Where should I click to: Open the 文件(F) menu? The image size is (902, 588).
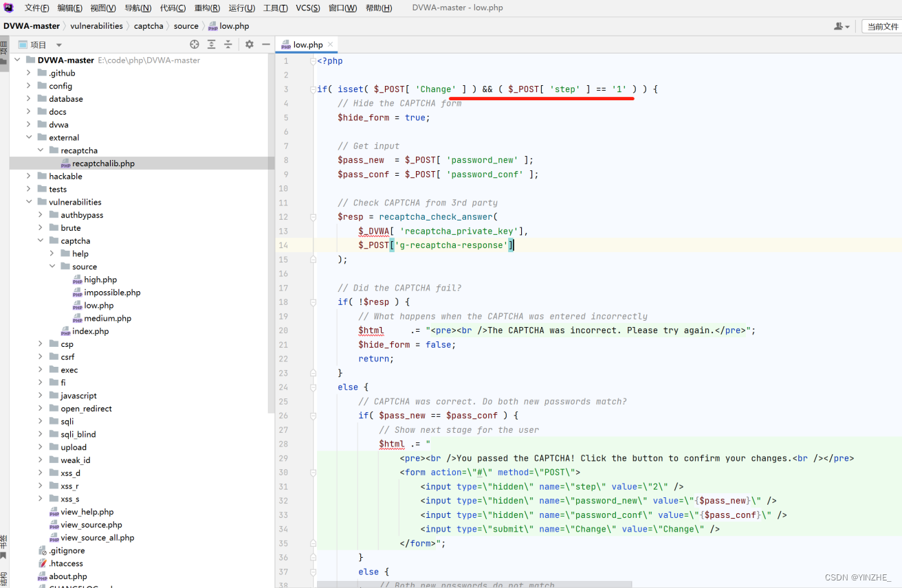click(x=37, y=8)
